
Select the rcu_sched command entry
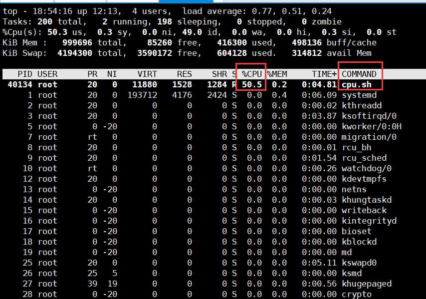click(x=364, y=158)
